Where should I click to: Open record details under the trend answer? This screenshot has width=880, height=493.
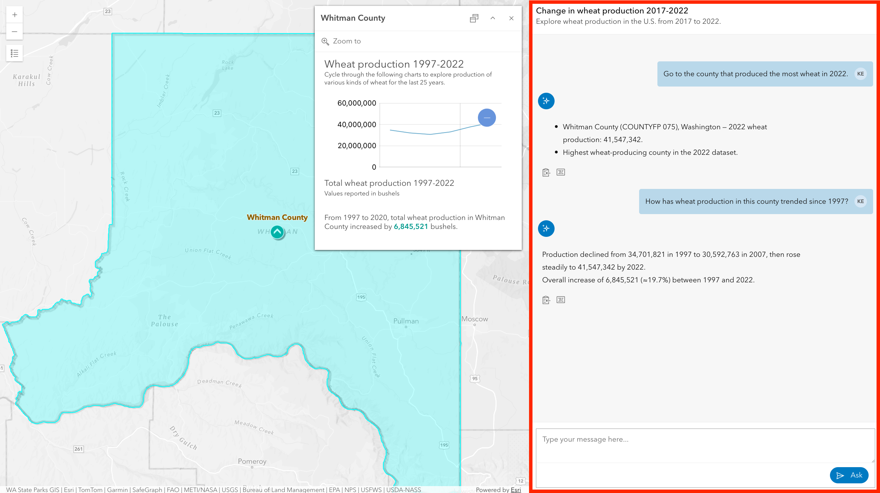click(x=561, y=300)
